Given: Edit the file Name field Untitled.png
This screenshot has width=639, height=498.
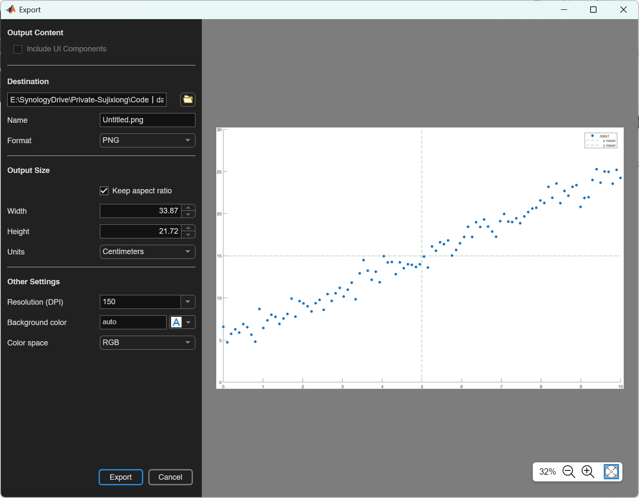Looking at the screenshot, I should pyautogui.click(x=147, y=120).
